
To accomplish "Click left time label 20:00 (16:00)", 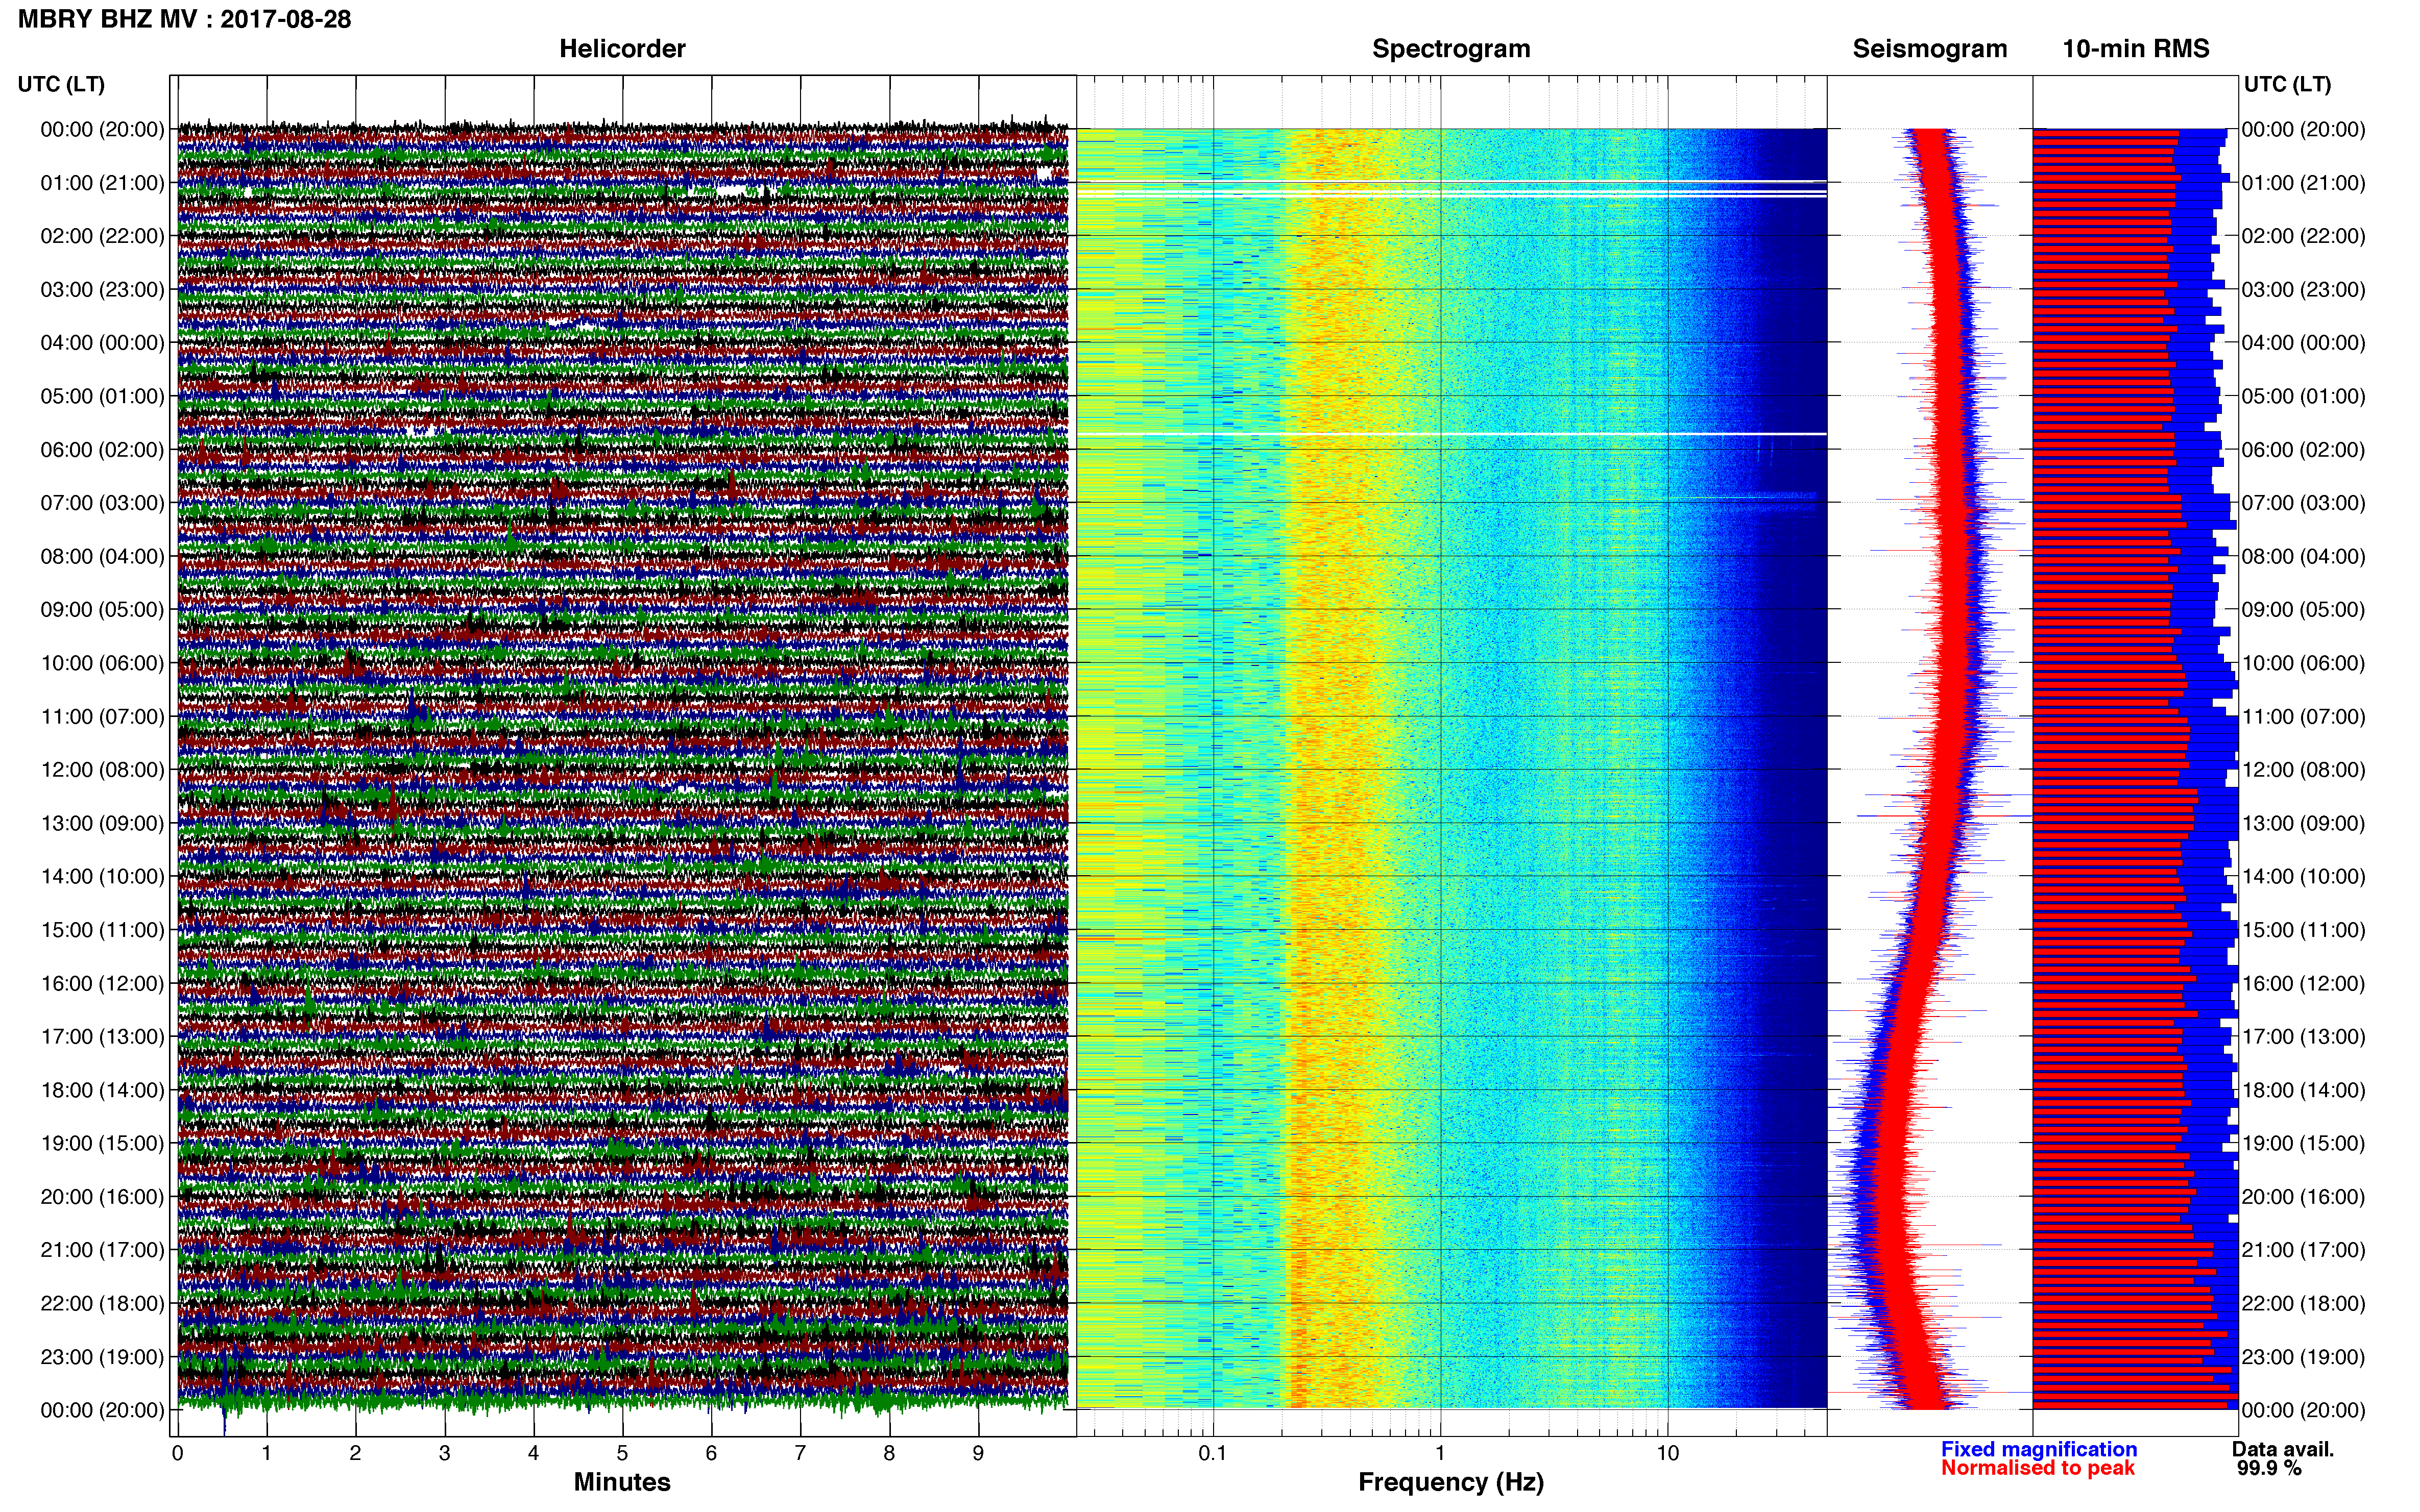I will tap(102, 1197).
